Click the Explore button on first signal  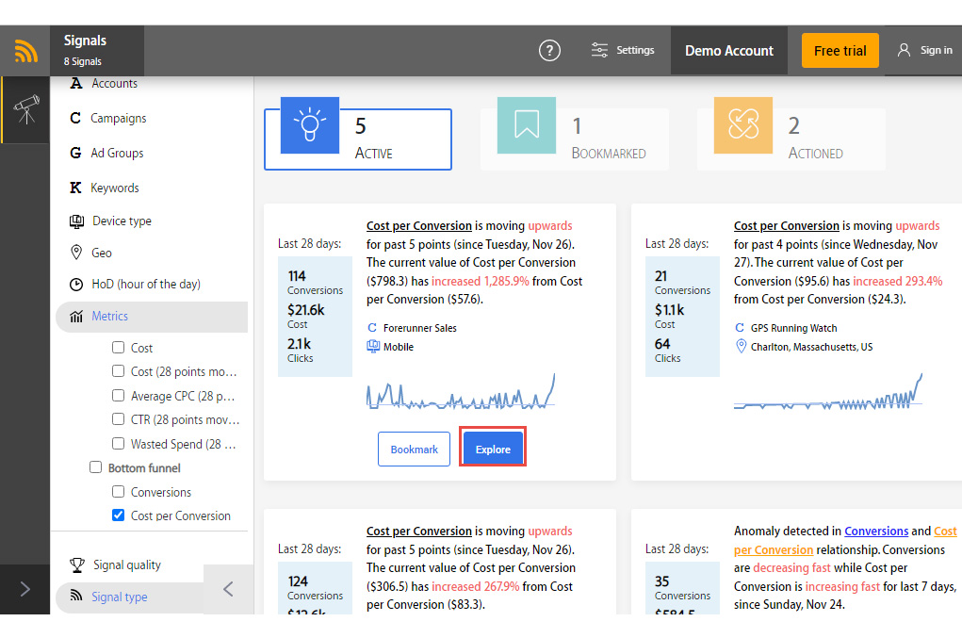(x=493, y=450)
